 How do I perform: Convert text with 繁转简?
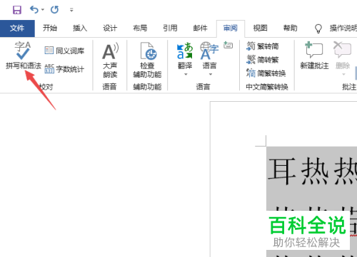[x=263, y=46]
